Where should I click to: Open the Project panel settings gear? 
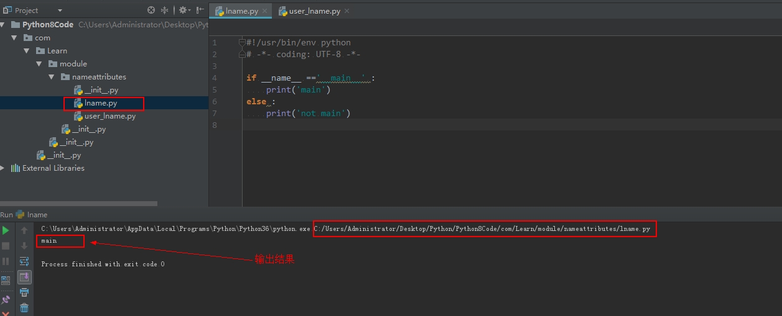click(x=184, y=11)
